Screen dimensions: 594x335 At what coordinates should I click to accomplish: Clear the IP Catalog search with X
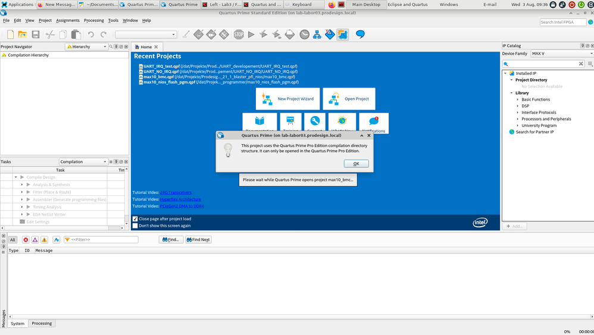[581, 64]
